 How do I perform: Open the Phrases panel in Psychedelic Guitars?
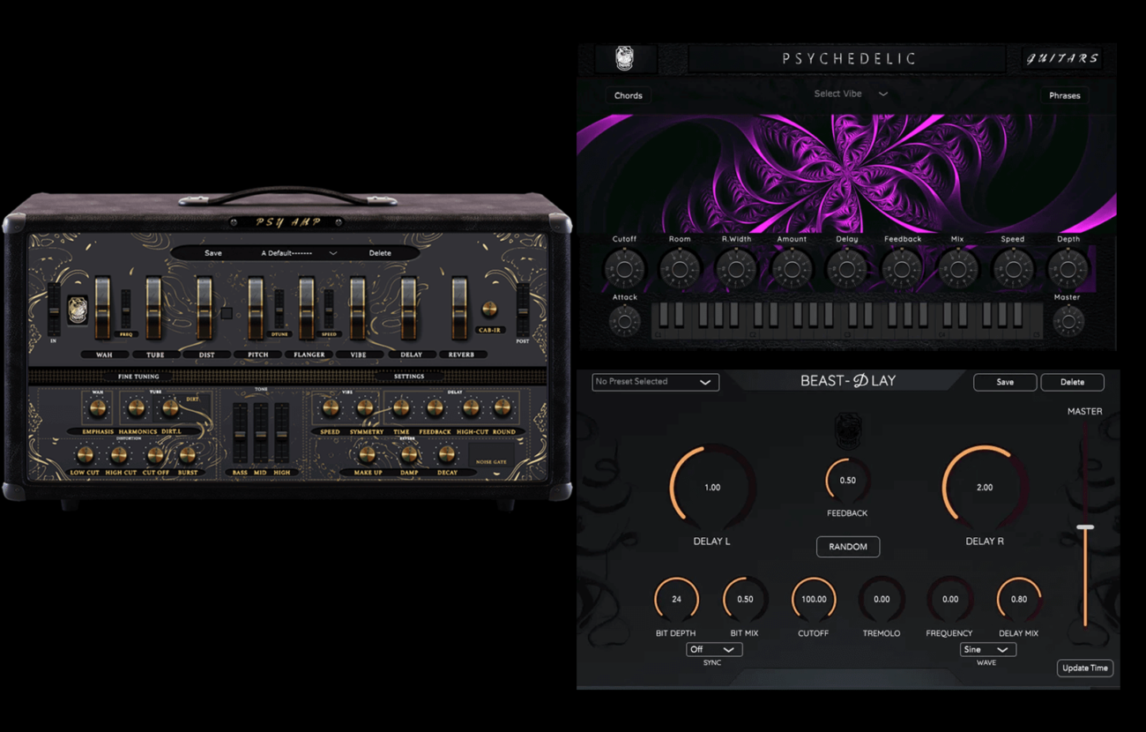point(1064,95)
